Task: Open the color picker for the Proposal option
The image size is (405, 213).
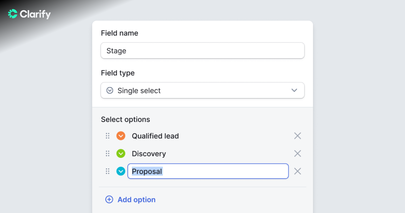Action: tap(120, 171)
